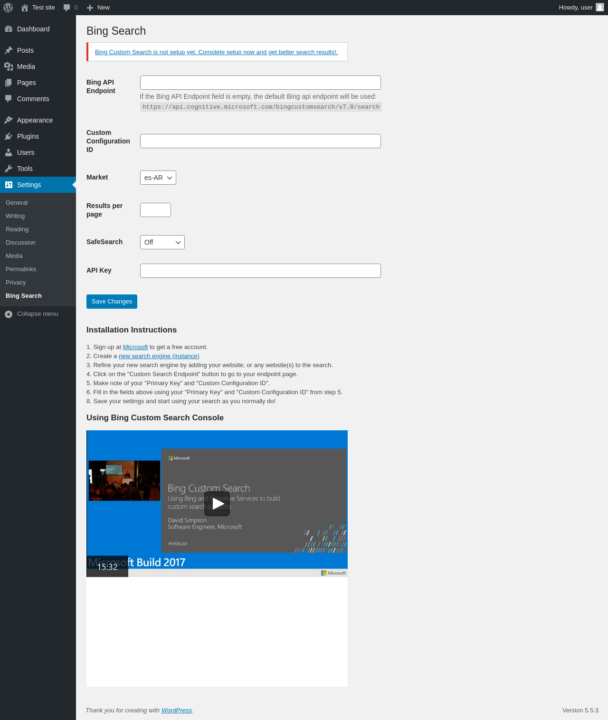The image size is (608, 720).
Task: Go to Posts menu item
Action: 38,50
